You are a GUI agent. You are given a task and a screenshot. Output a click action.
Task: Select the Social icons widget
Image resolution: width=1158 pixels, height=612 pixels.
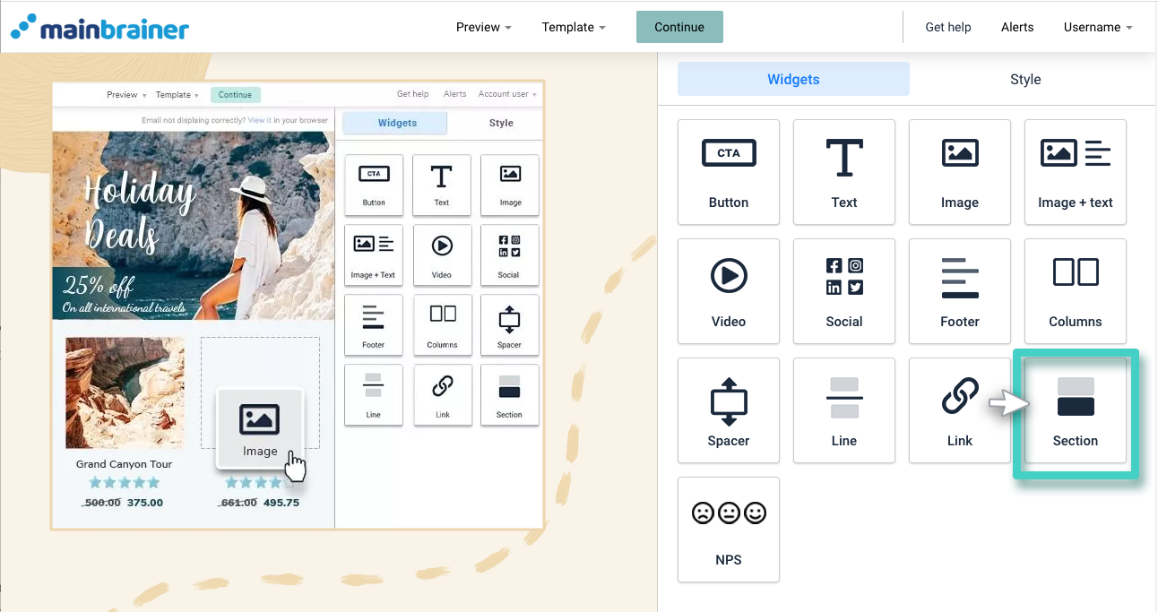(843, 291)
